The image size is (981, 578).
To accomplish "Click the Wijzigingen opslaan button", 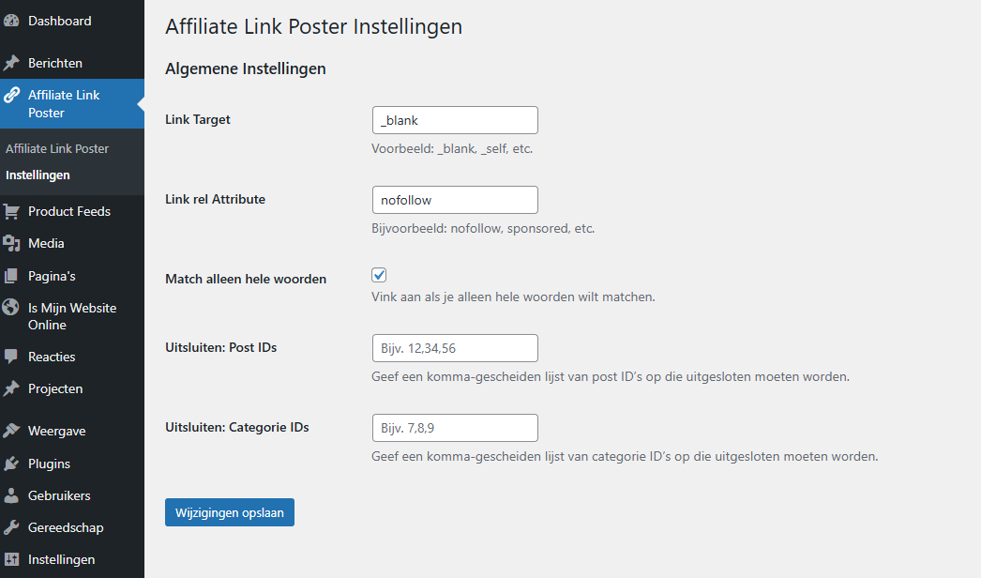I will tap(230, 512).
